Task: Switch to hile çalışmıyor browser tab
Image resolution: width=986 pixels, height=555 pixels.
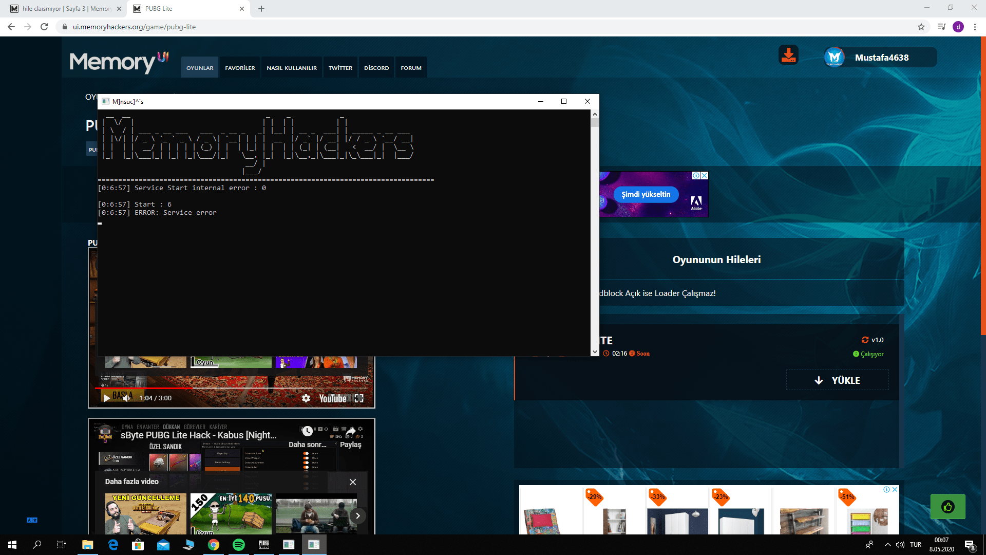Action: coord(65,9)
